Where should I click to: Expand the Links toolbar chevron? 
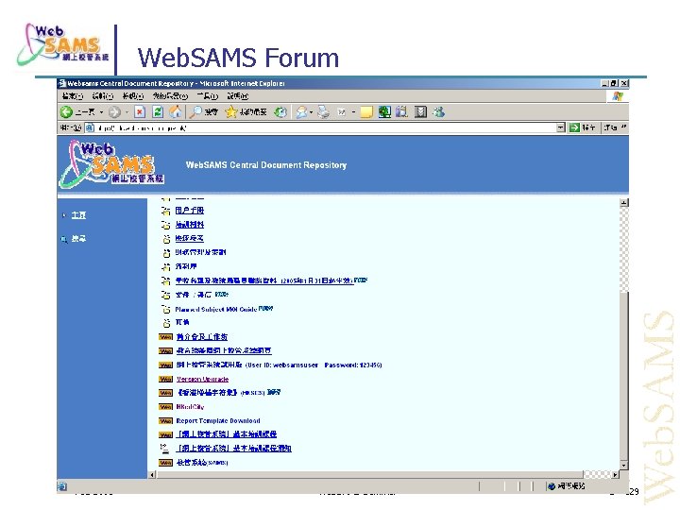(x=624, y=127)
